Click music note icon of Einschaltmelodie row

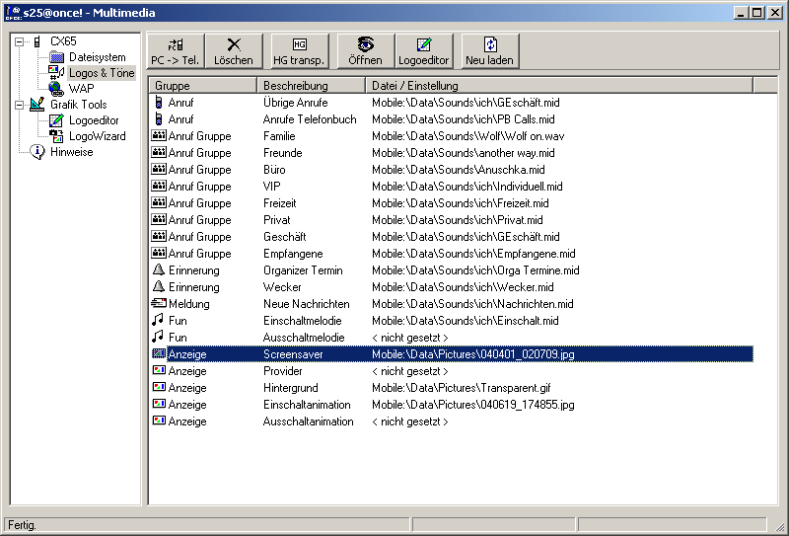pyautogui.click(x=158, y=320)
